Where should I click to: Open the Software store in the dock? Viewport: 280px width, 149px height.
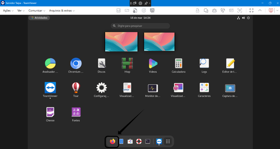[x=130, y=141]
